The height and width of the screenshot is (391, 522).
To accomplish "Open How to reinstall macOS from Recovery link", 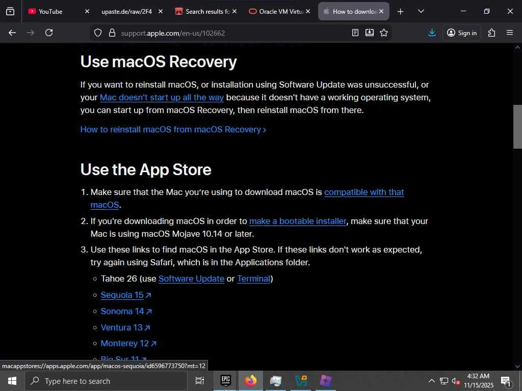I will tap(173, 129).
